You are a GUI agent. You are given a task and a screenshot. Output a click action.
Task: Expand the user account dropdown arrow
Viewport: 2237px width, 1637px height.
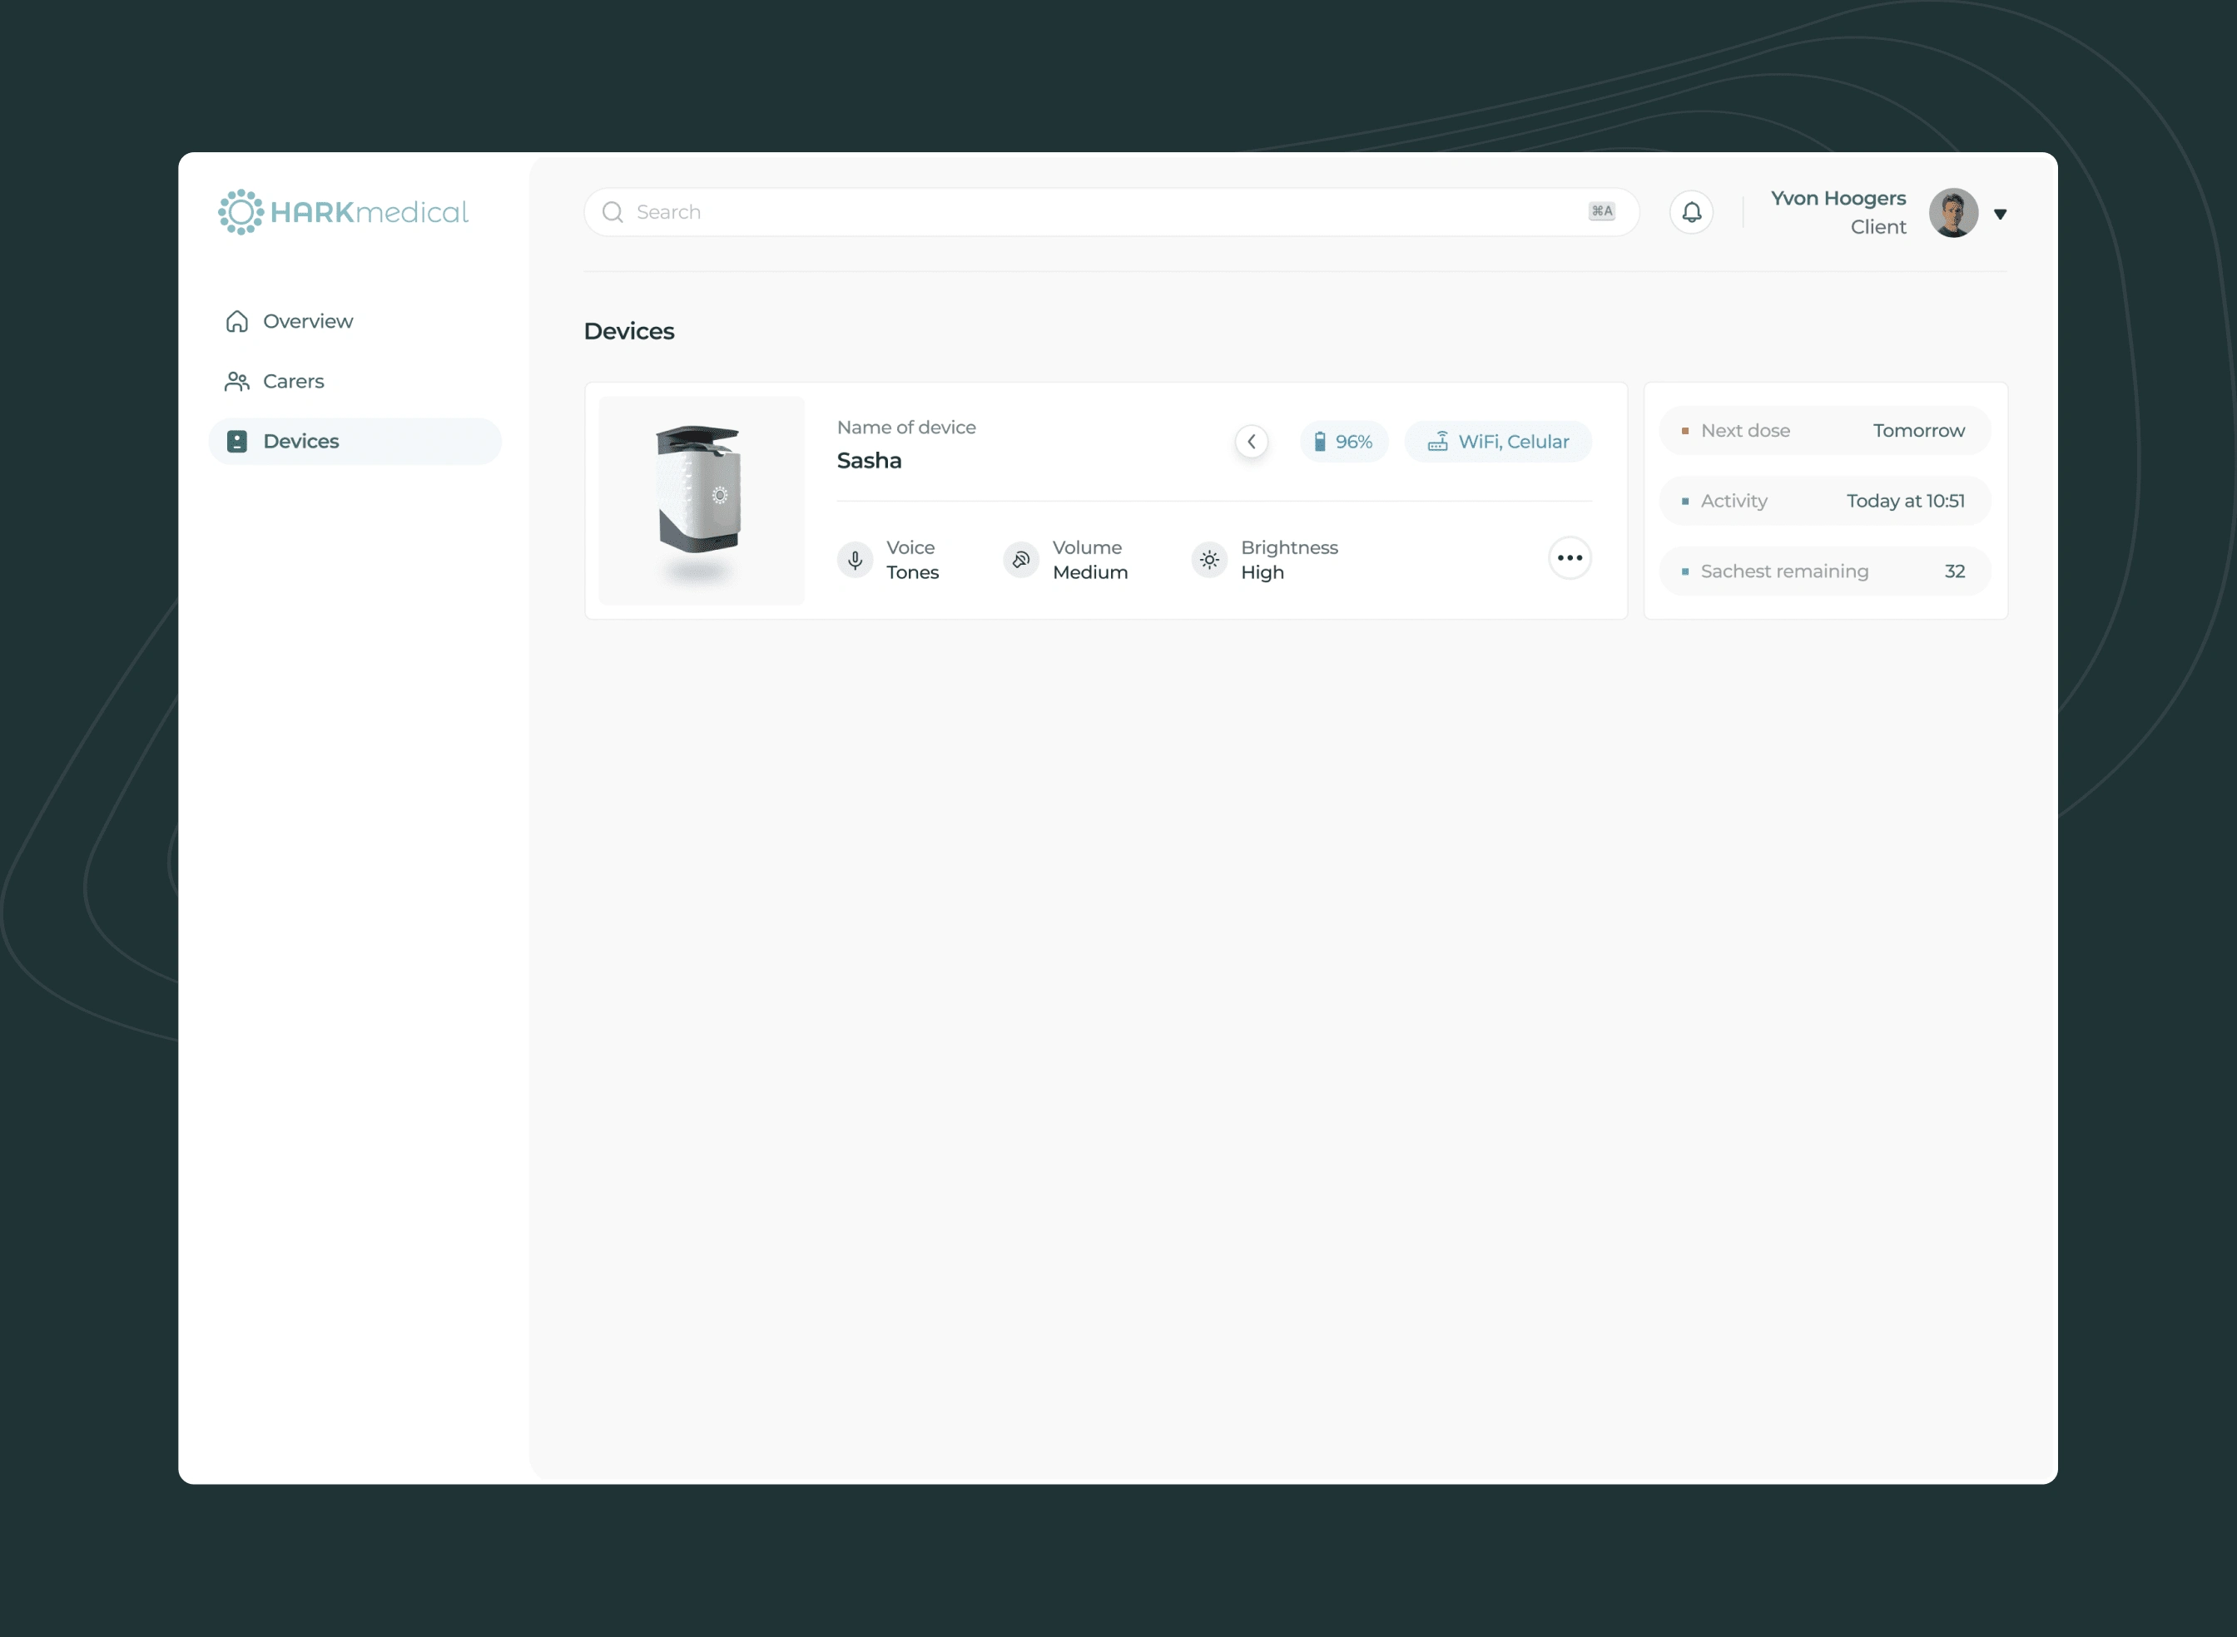click(2000, 214)
